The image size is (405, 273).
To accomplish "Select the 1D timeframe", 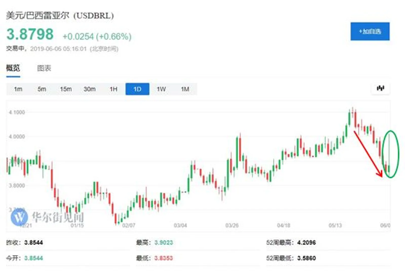I will [137, 89].
